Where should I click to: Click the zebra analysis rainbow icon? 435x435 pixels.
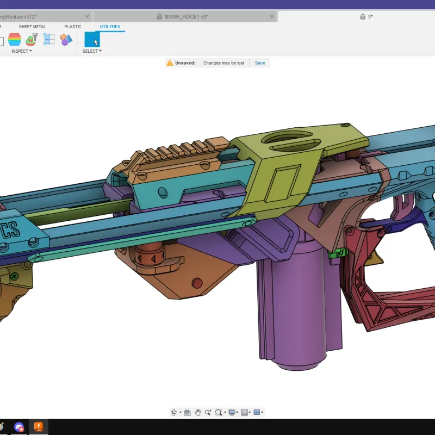15,39
